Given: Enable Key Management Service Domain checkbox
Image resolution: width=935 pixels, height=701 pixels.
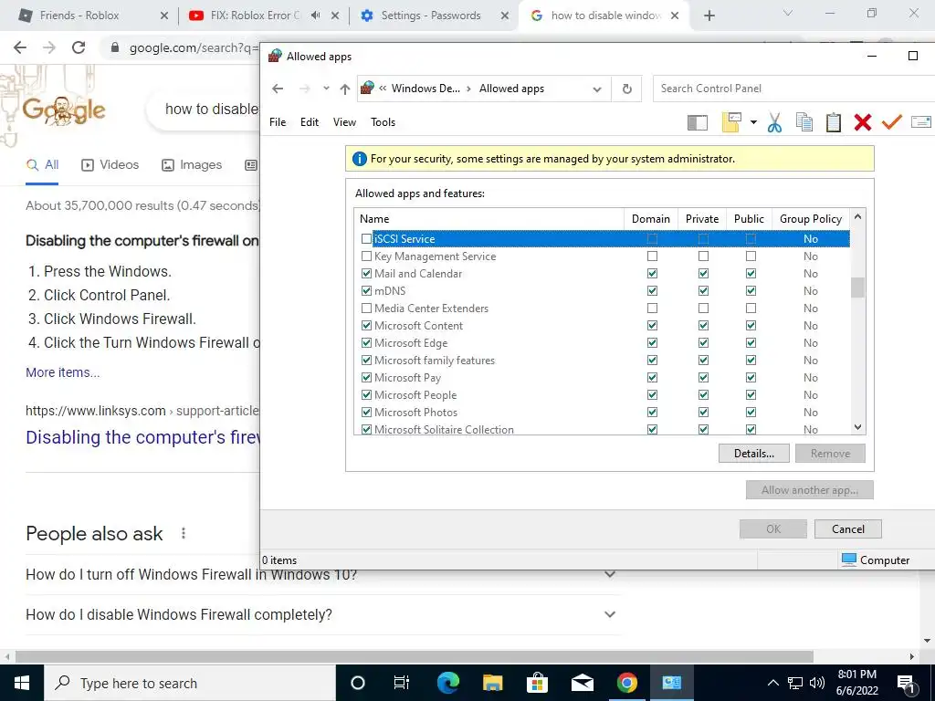Looking at the screenshot, I should coord(652,256).
